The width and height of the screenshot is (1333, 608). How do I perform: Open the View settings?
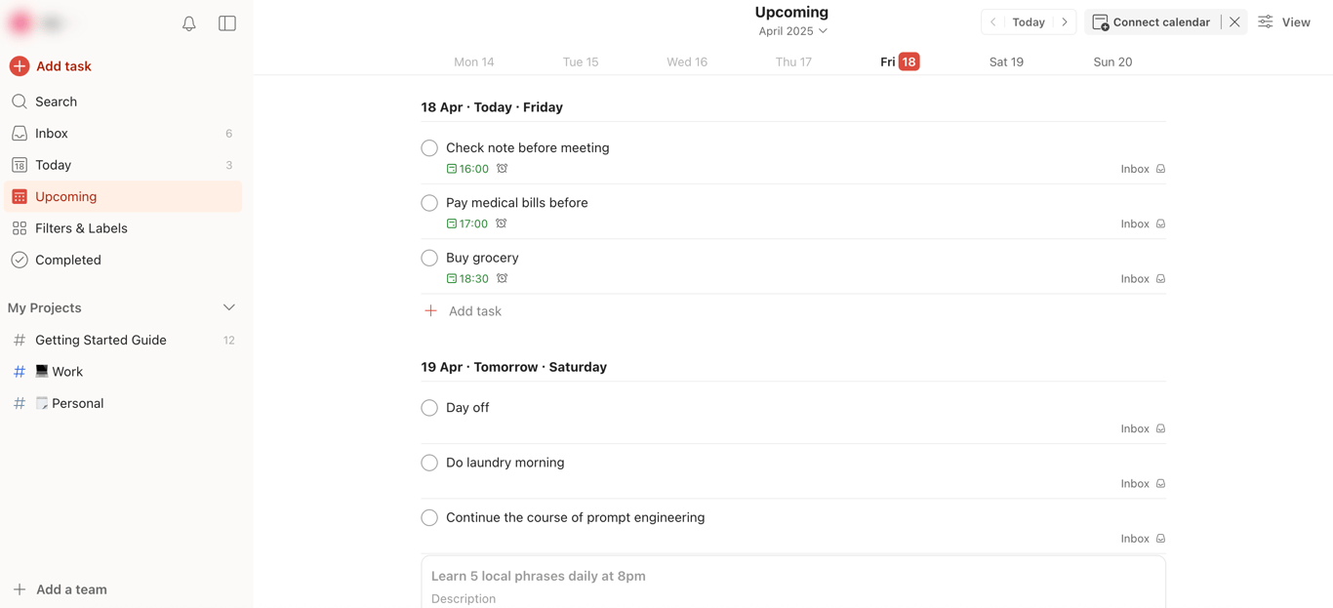(1284, 22)
